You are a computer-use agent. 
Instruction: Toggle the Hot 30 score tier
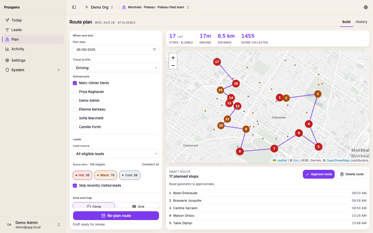click(x=82, y=175)
